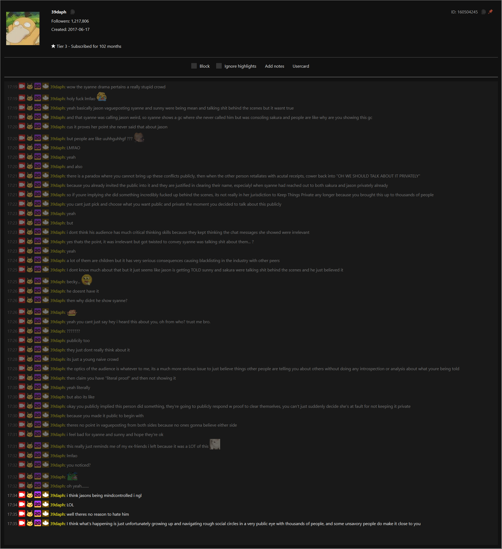
Task: Click the message 'wow the syanne drama pertains a really stupid crowd'
Action: pyautogui.click(x=116, y=87)
